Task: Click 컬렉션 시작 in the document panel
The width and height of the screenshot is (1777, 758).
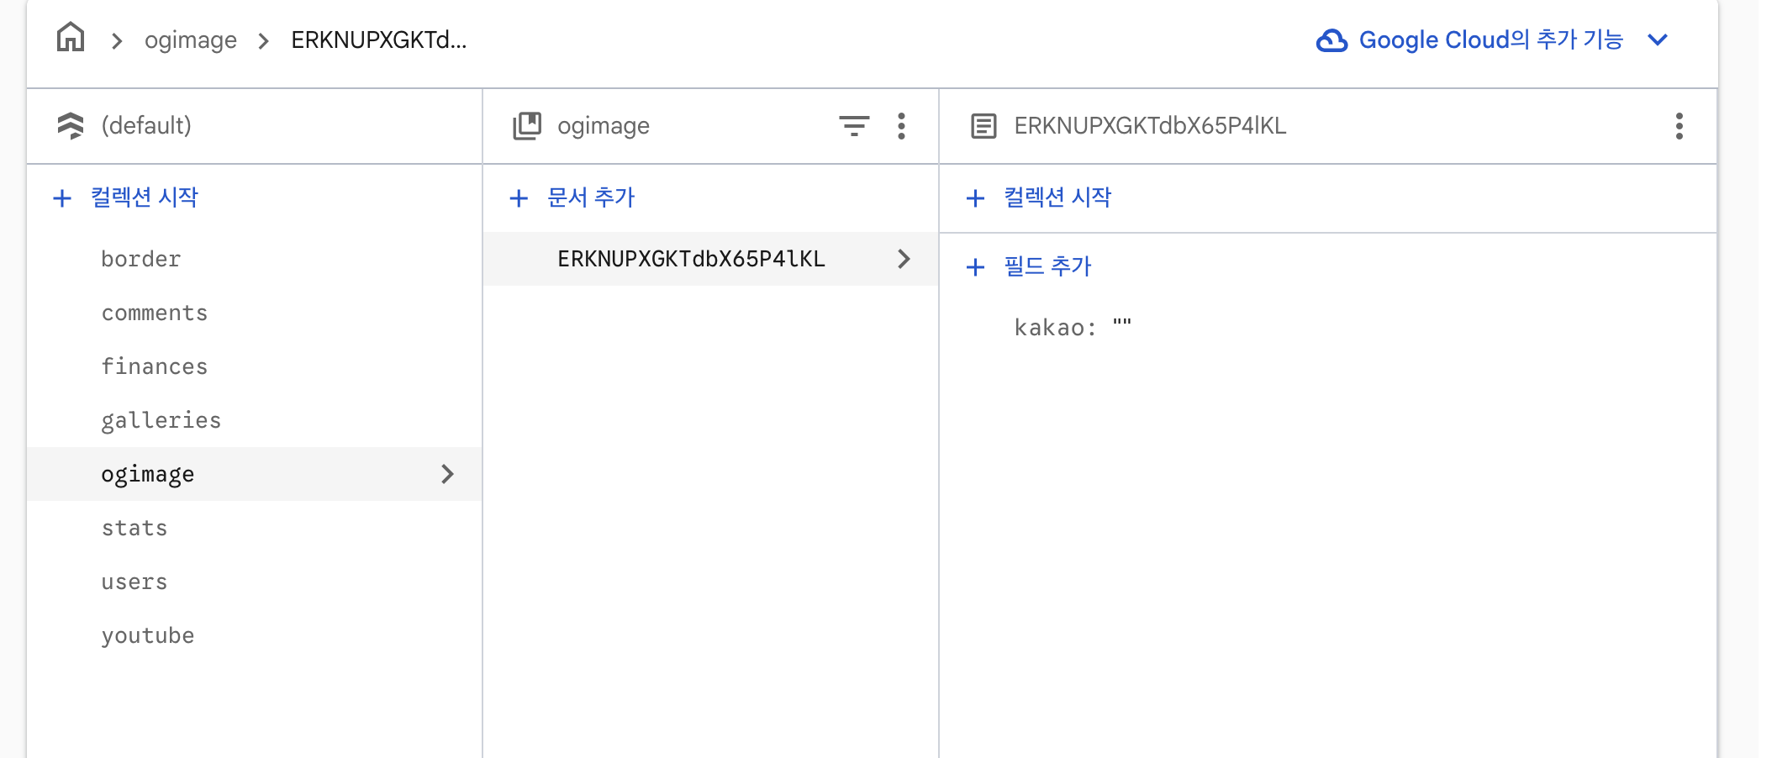Action: pos(1057,197)
